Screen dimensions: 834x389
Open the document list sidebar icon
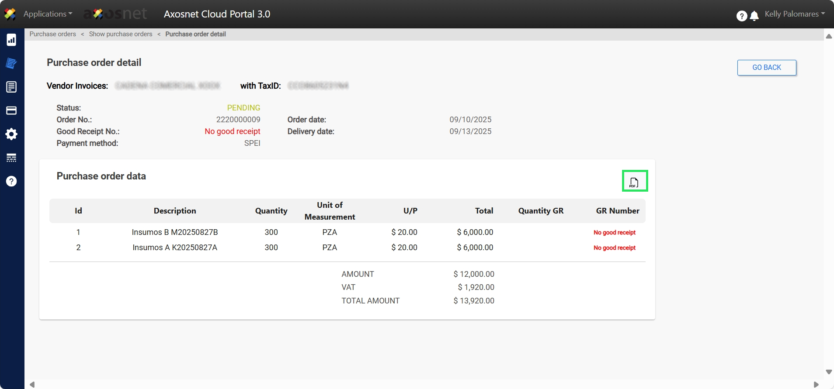[11, 87]
